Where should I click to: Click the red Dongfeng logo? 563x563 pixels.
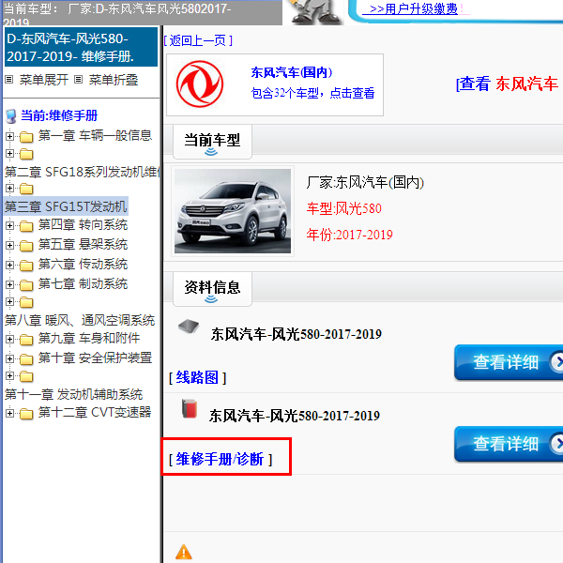(x=200, y=84)
